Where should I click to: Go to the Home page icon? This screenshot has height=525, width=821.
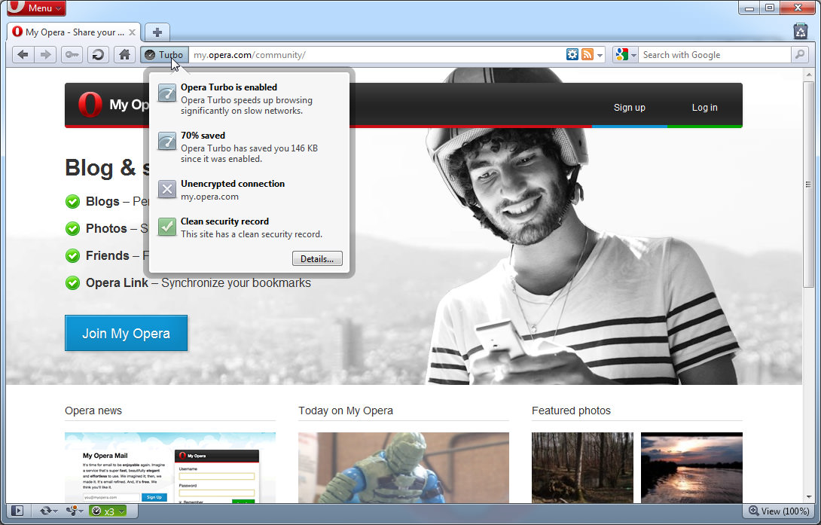click(124, 55)
